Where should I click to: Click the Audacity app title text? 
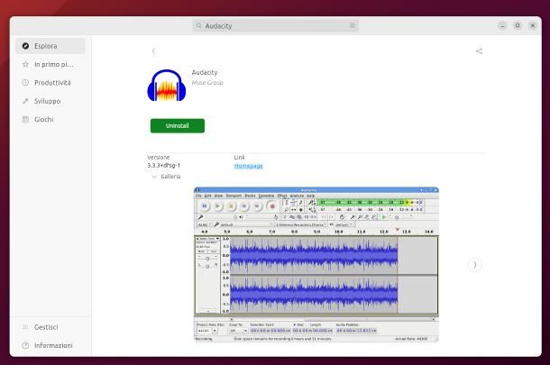point(205,72)
